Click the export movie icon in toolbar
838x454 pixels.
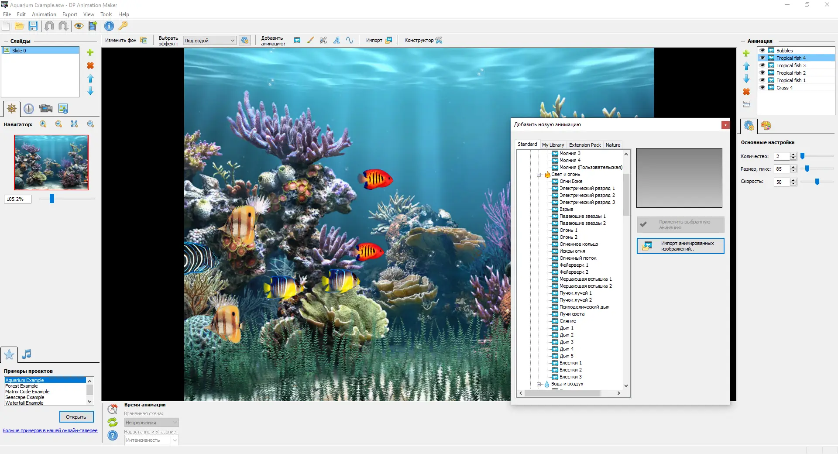click(x=93, y=26)
